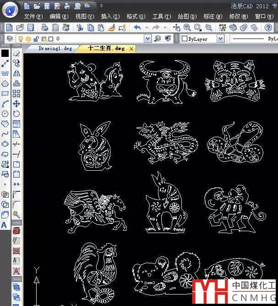
Task: Open the 格式(O) menu
Action: (x=136, y=17)
